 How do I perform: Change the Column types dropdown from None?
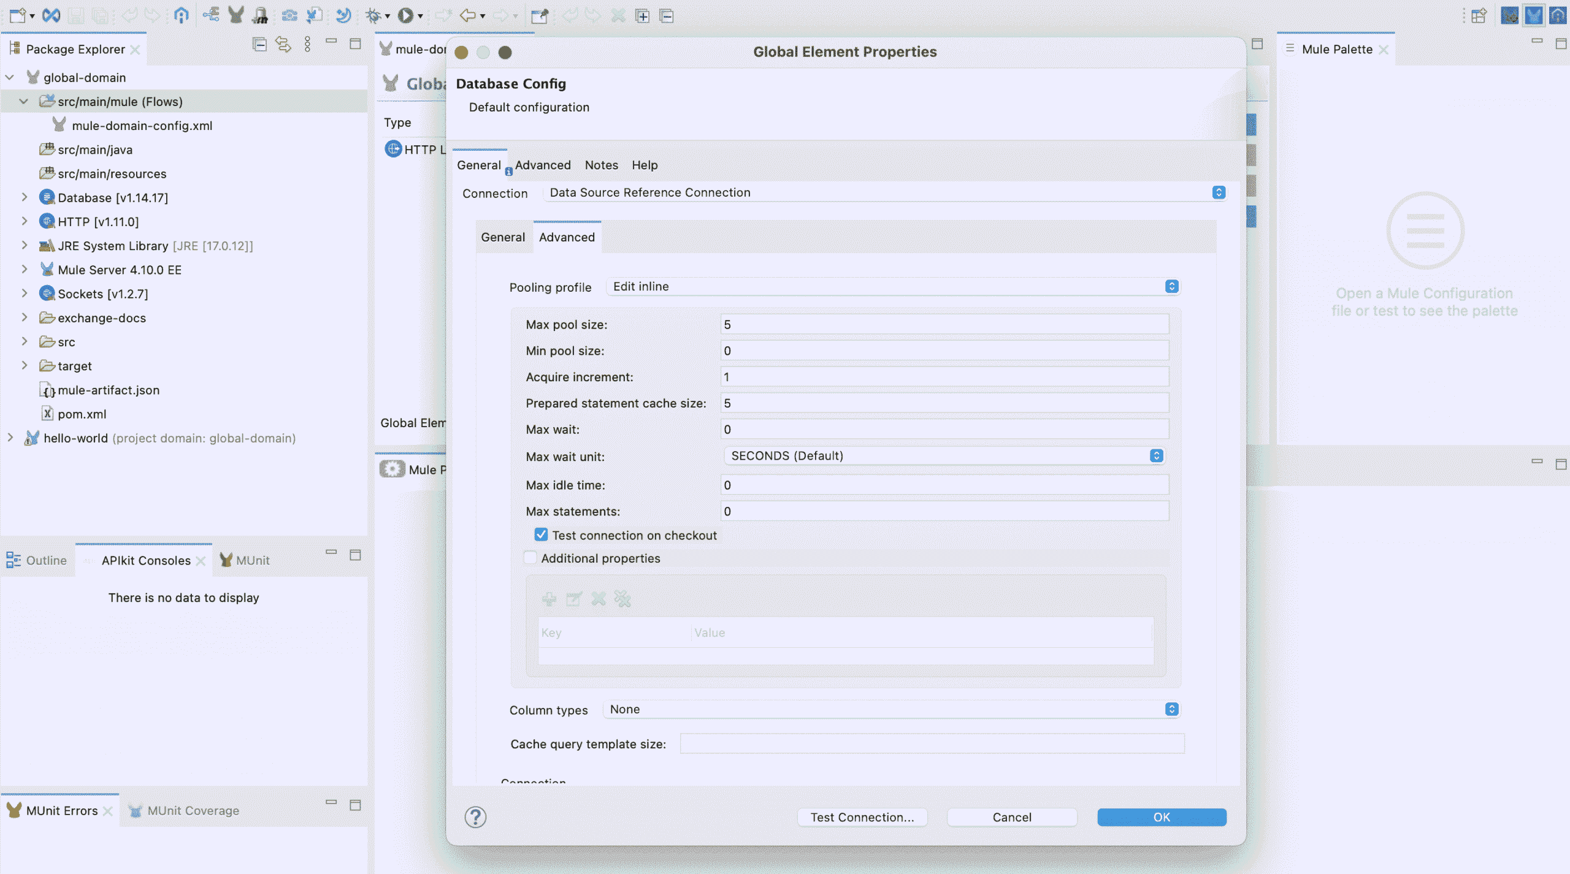[1171, 709]
